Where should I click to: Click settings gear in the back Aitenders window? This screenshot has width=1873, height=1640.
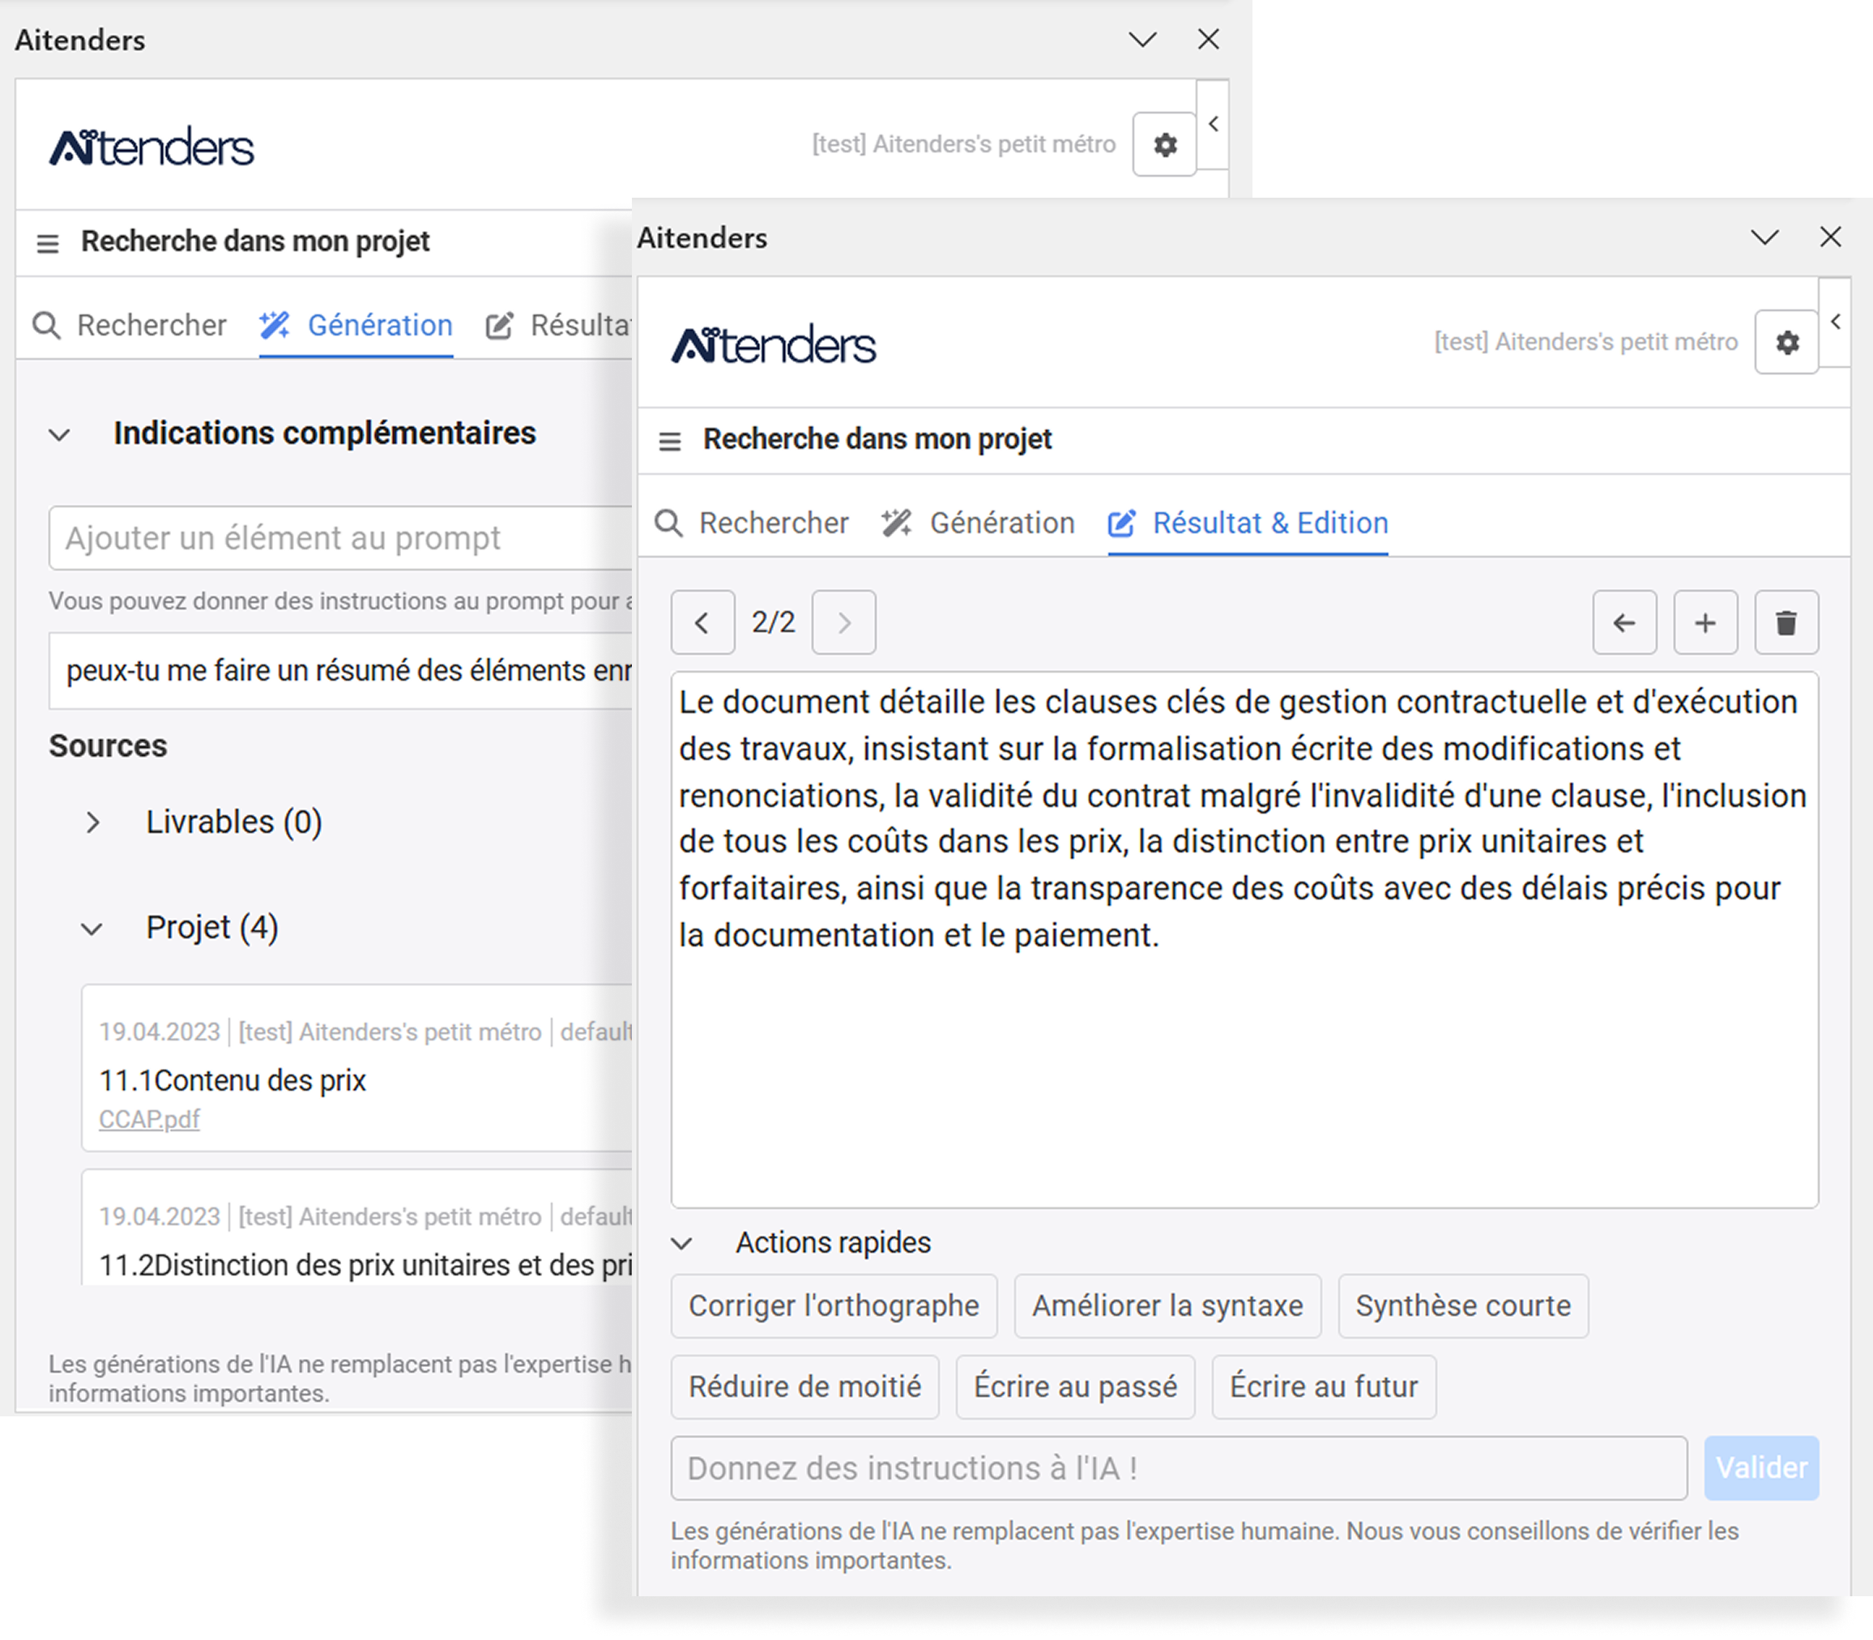click(1164, 144)
